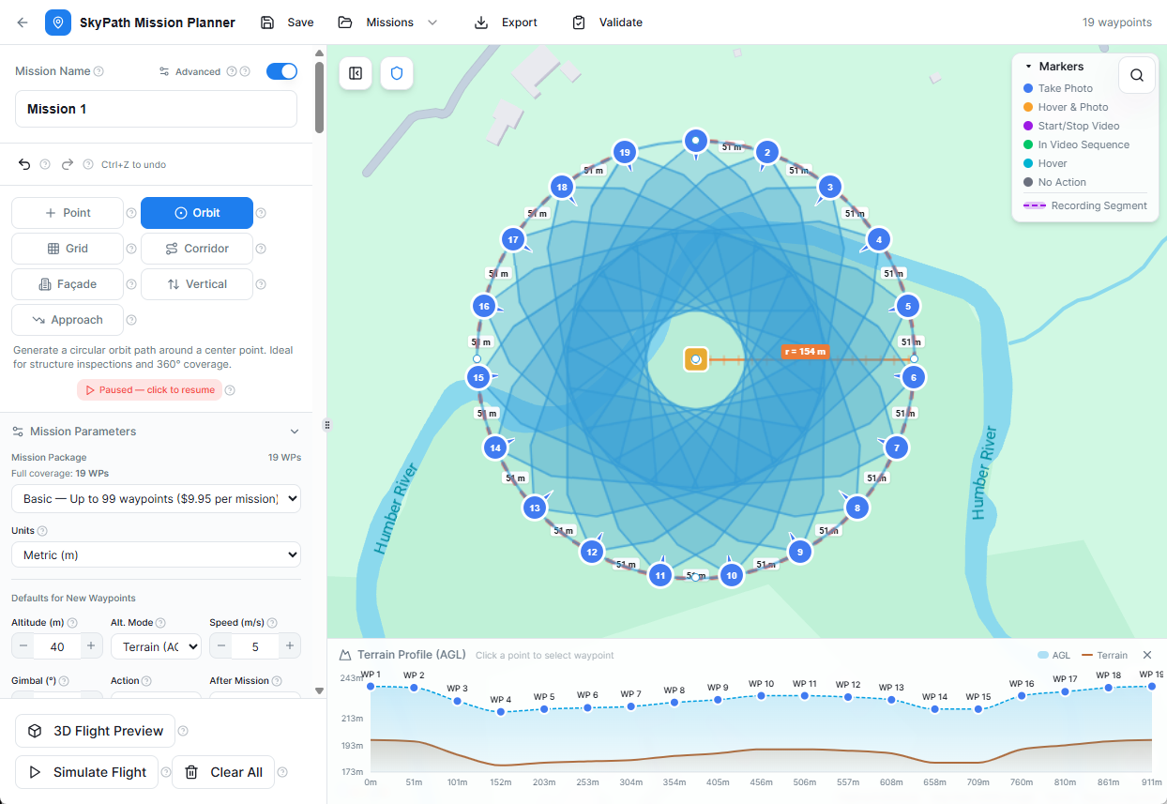Select the Orbit tool

click(x=197, y=213)
